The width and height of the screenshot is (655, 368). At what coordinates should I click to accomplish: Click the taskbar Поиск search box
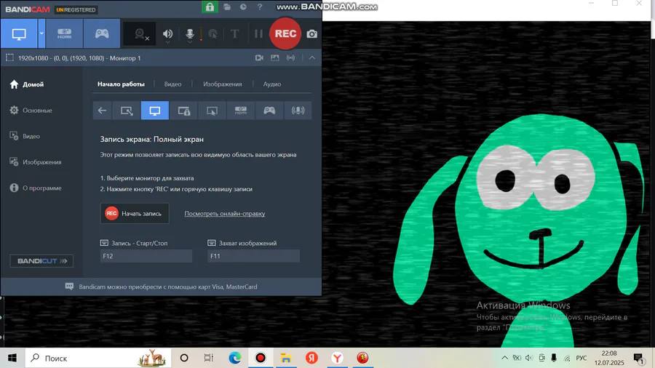98,358
